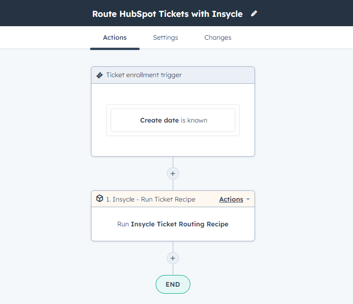Screen dimensions: 353x304
Task: Click the workflow title 'Route HubSpot Tickets with Insycle'
Action: pyautogui.click(x=167, y=14)
